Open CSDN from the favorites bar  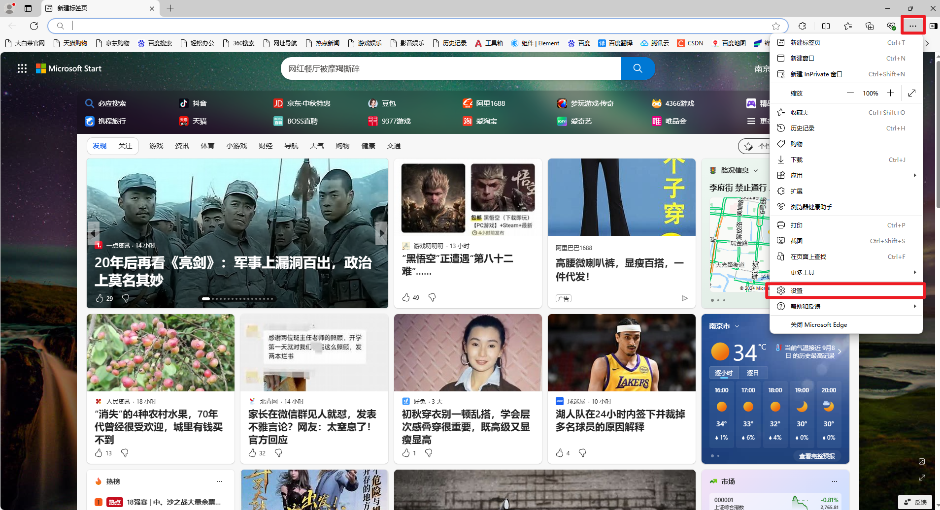click(689, 43)
